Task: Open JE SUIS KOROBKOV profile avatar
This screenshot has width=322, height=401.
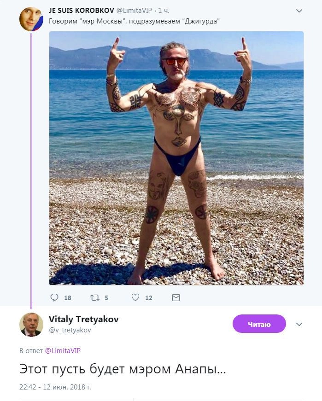Action: point(31,19)
